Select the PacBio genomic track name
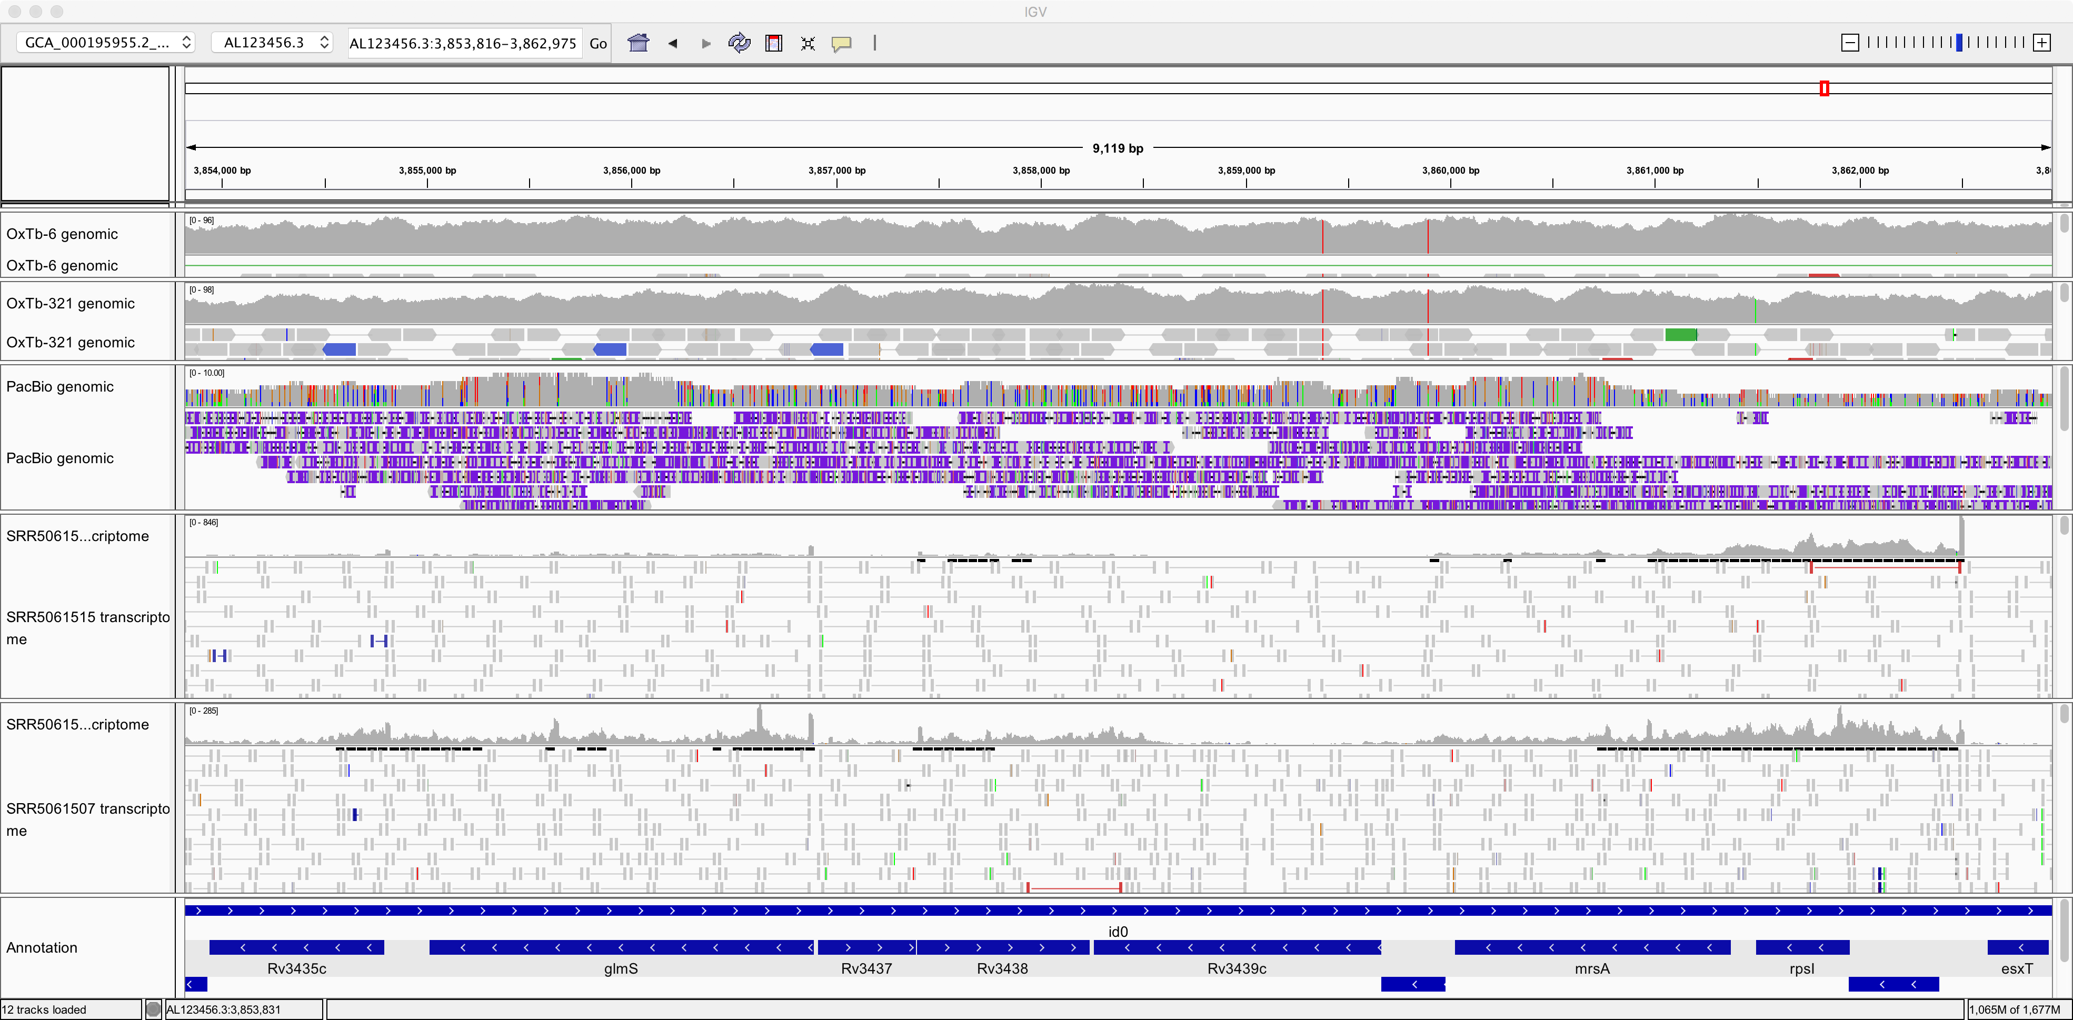 coord(61,386)
